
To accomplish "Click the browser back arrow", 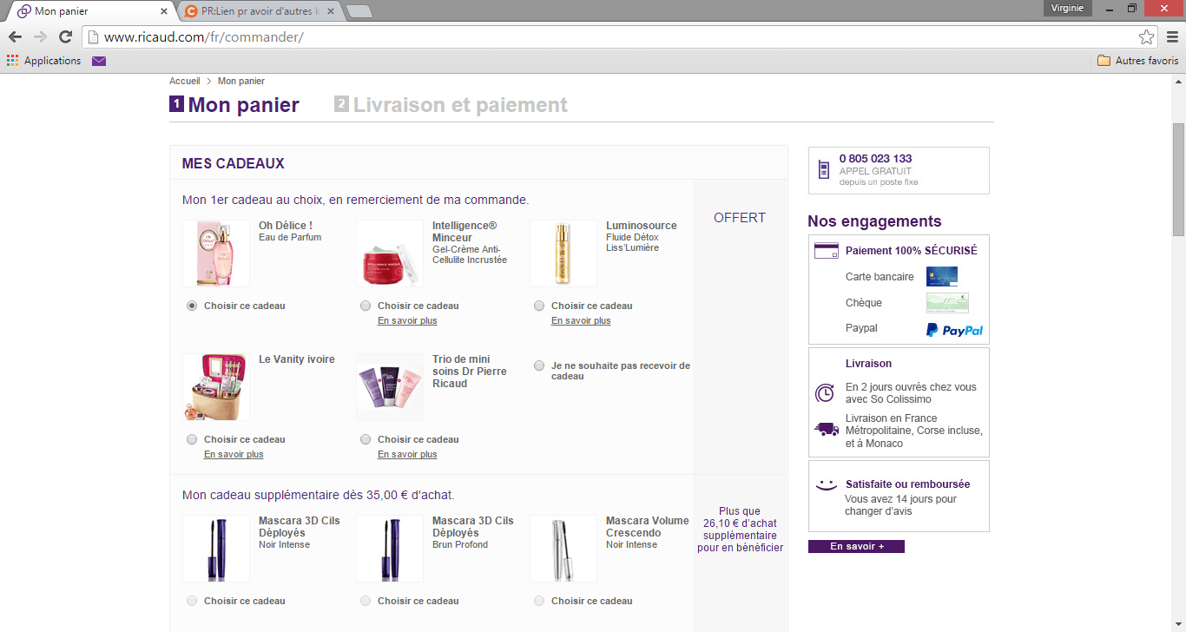I will [x=15, y=36].
